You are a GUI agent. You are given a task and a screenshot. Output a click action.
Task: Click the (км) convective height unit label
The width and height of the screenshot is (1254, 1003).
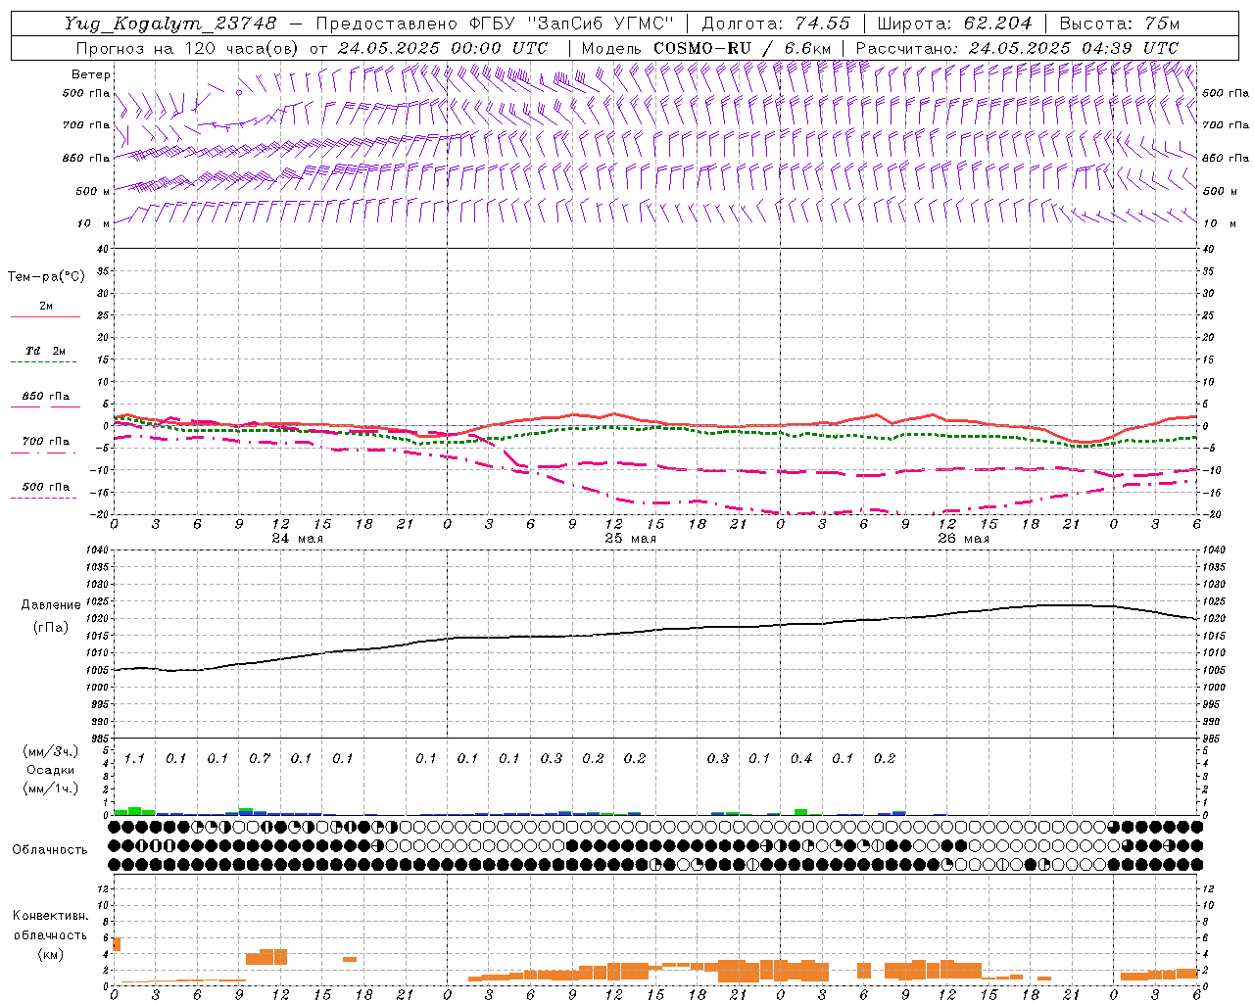51,953
